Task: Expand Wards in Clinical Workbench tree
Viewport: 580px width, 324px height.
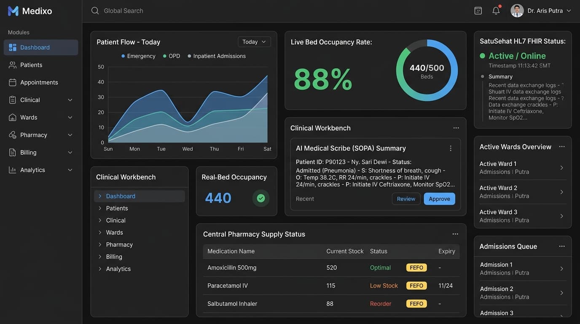Action: coord(100,232)
